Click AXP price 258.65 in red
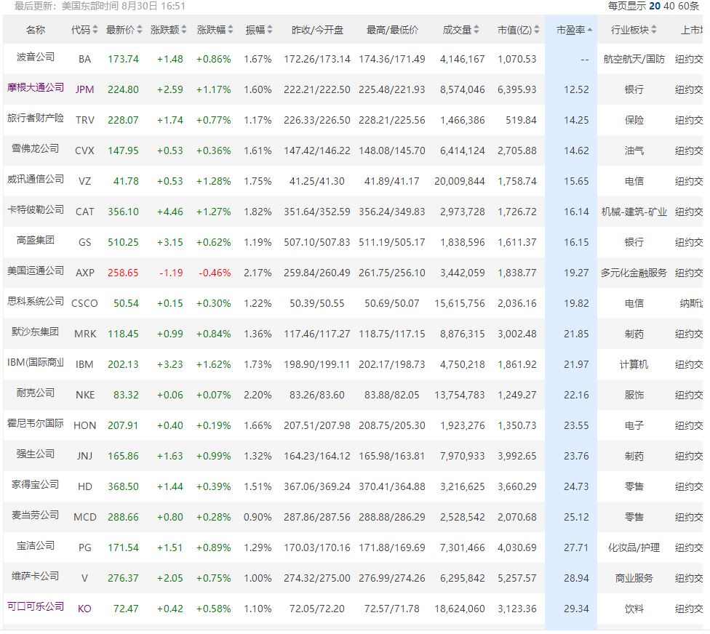The image size is (710, 634). coord(123,273)
